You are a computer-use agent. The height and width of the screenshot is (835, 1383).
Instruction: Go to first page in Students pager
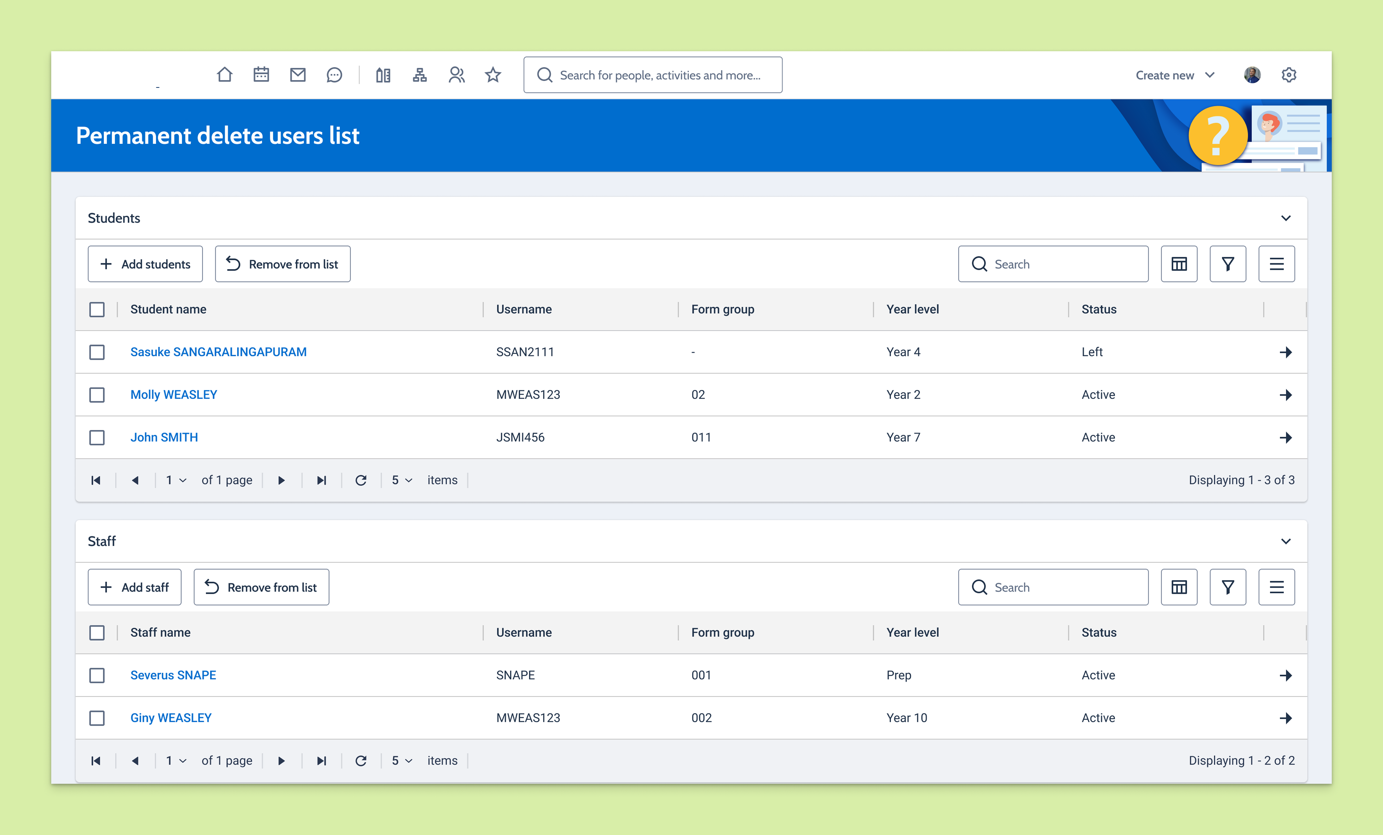tap(96, 480)
